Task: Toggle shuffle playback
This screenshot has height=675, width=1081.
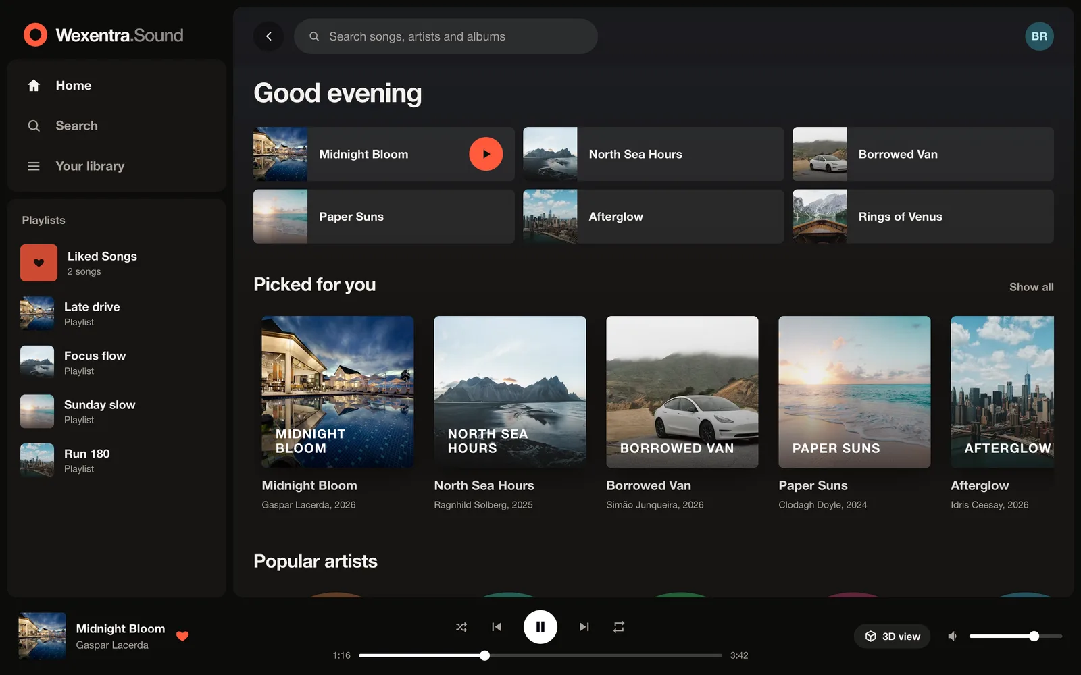Action: tap(461, 627)
